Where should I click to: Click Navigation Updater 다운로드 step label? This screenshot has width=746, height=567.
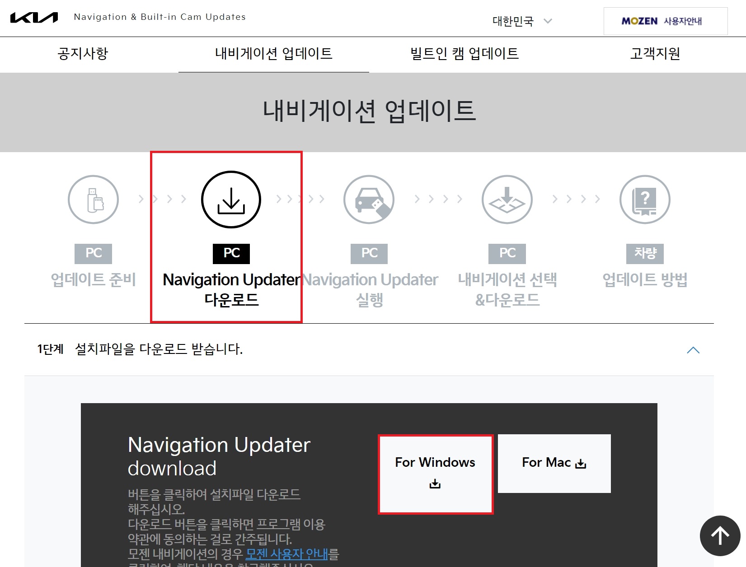point(231,289)
